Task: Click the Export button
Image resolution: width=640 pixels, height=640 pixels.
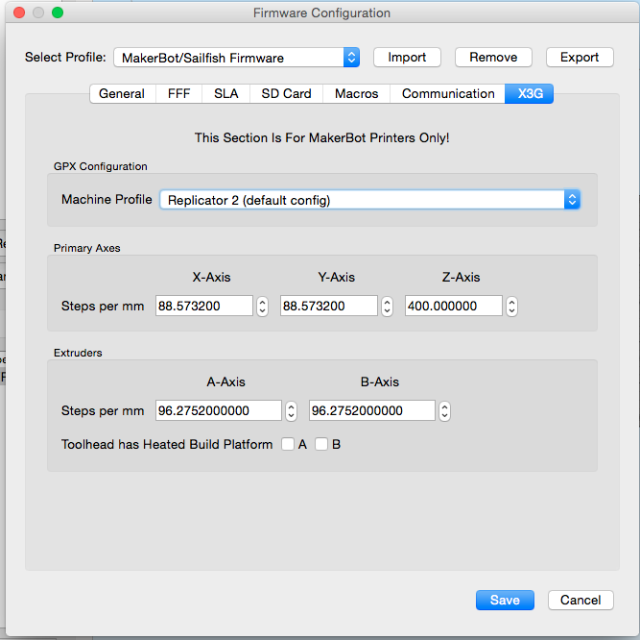Action: click(580, 58)
